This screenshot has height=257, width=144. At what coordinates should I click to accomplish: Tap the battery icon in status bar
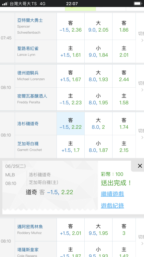point(138,3)
